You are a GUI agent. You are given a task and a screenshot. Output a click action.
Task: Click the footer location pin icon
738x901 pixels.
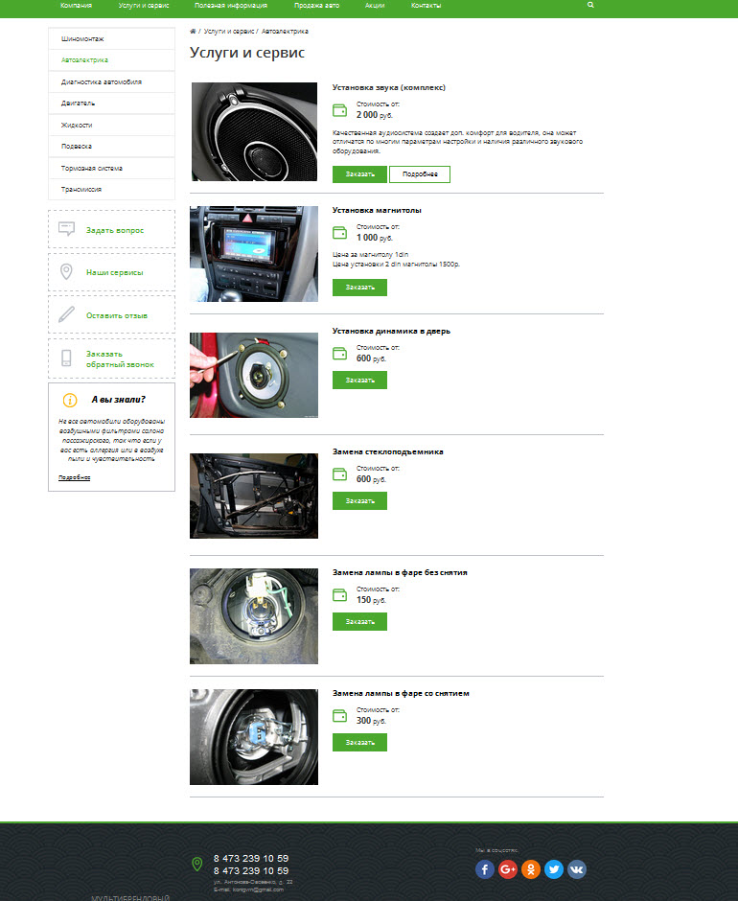click(x=197, y=864)
